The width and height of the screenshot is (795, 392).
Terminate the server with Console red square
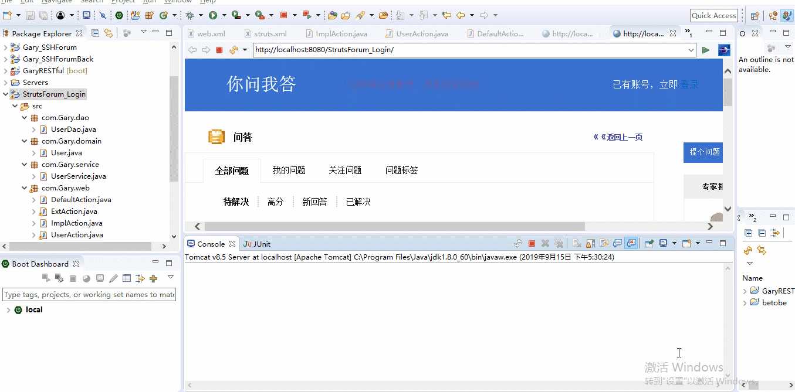click(532, 243)
